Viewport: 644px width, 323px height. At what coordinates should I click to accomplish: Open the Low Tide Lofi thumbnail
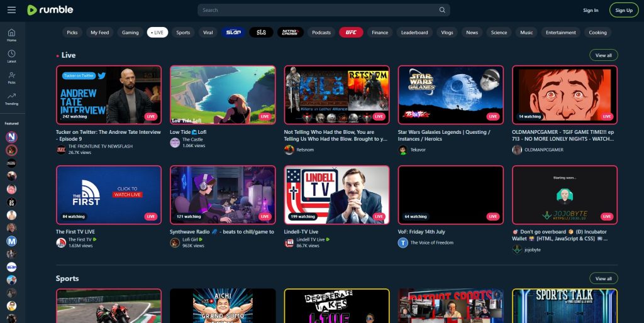point(223,95)
